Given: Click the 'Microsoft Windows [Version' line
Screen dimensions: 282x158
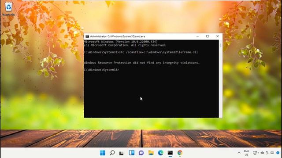Looking at the screenshot, I should [121, 42].
